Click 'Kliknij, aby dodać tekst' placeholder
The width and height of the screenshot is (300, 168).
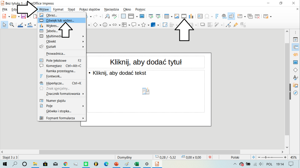tap(146, 91)
